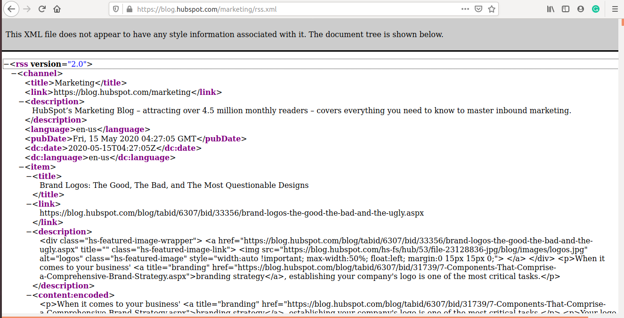The width and height of the screenshot is (624, 318).
Task: Click the brand-logos aspx link text
Action: (x=232, y=213)
